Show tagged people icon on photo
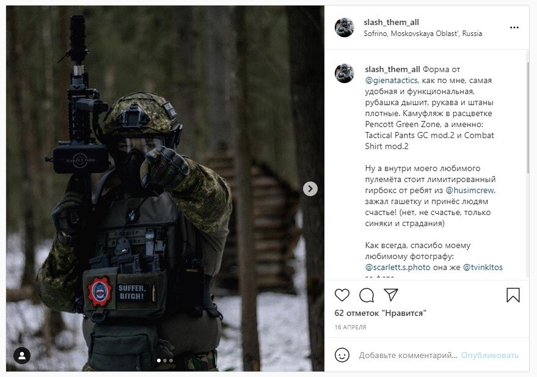This screenshot has height=377, width=537. coord(22,356)
